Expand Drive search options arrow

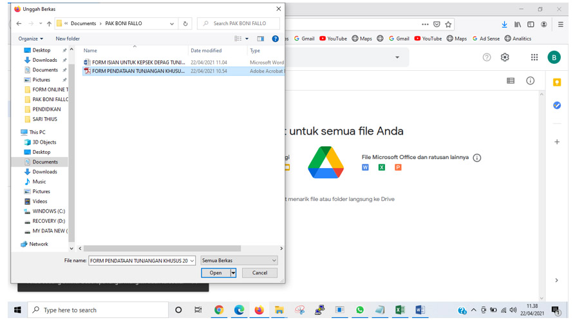pos(397,57)
